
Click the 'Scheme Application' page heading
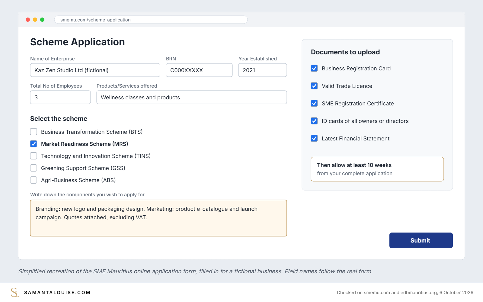pyautogui.click(x=78, y=42)
